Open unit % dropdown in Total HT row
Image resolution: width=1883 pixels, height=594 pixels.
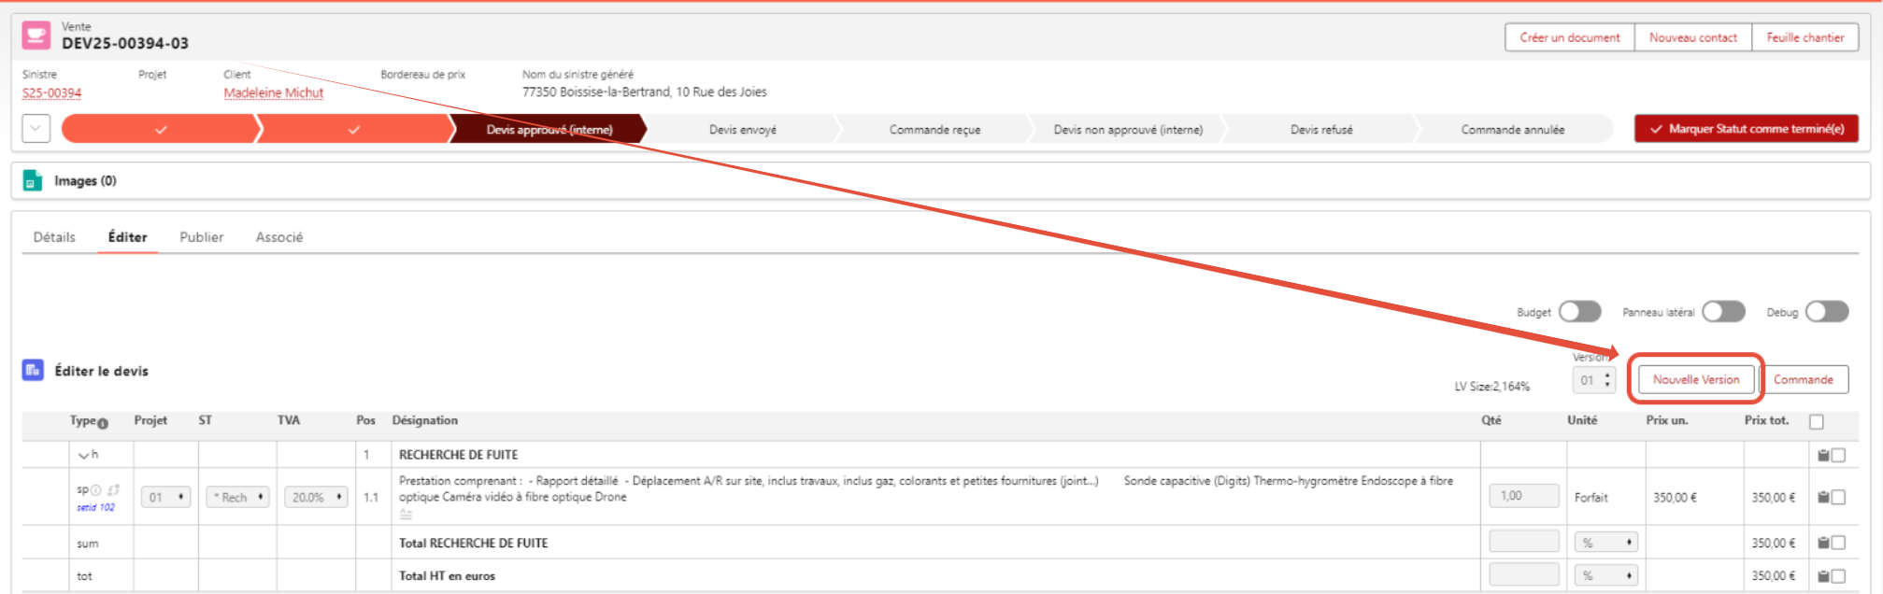coord(1606,576)
